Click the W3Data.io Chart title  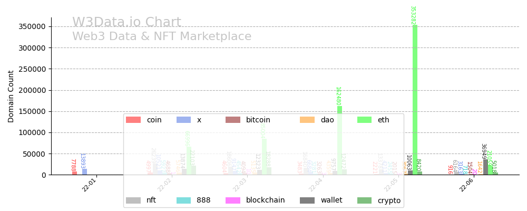coord(126,23)
